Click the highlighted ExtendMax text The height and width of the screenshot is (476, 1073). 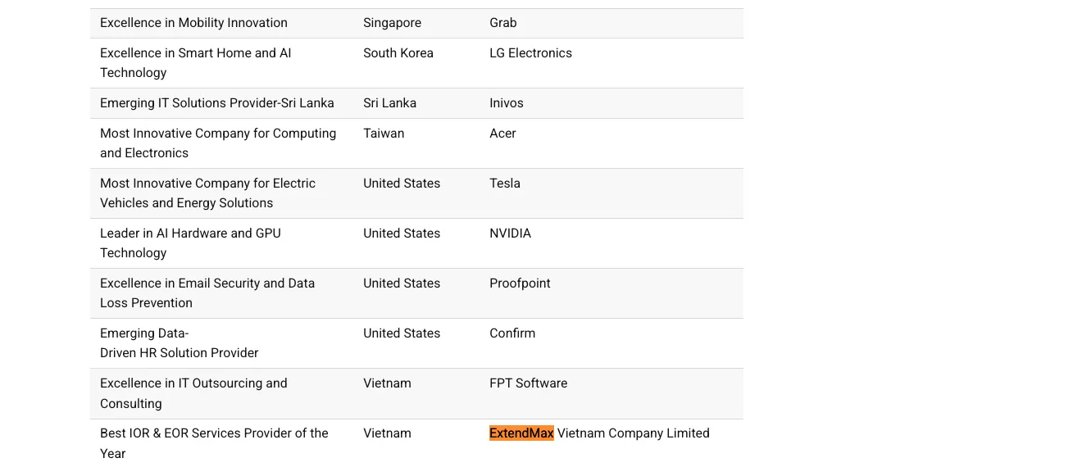click(x=521, y=433)
